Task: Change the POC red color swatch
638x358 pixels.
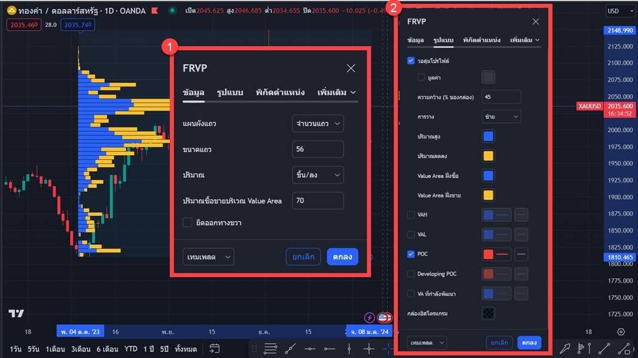Action: (x=489, y=254)
